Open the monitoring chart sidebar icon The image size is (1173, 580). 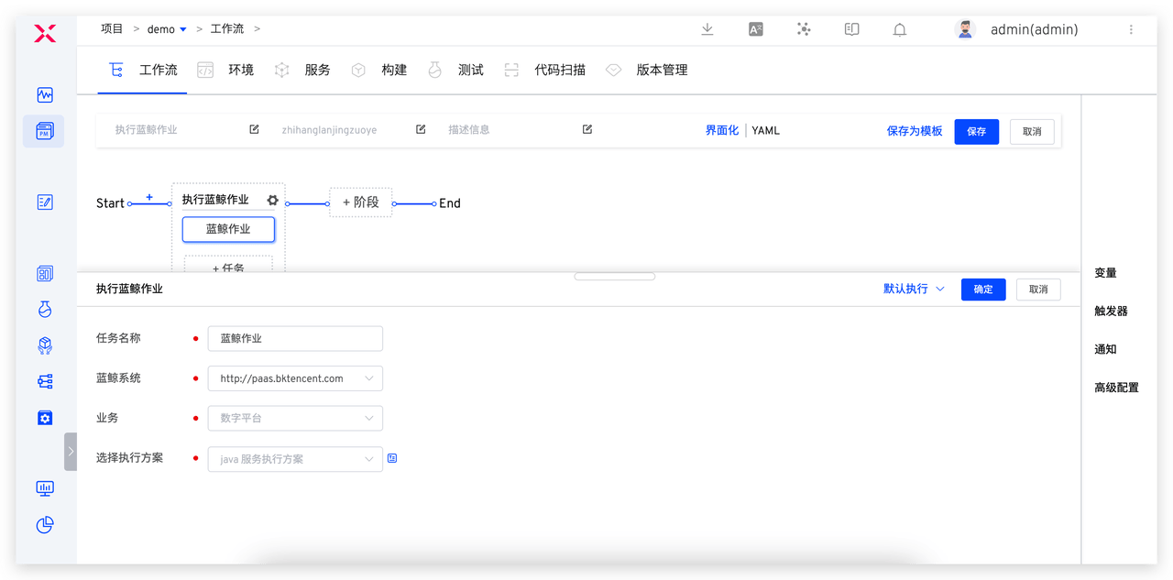pyautogui.click(x=45, y=95)
